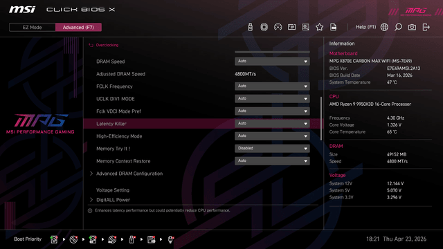Click the exit door icon
Image resolution: width=443 pixels, height=249 pixels.
[x=426, y=27]
